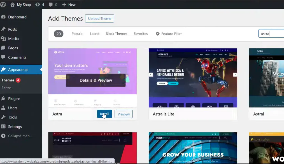Image resolution: width=284 pixels, height=164 pixels.
Task: Show Latest themes tab
Action: pos(95,34)
